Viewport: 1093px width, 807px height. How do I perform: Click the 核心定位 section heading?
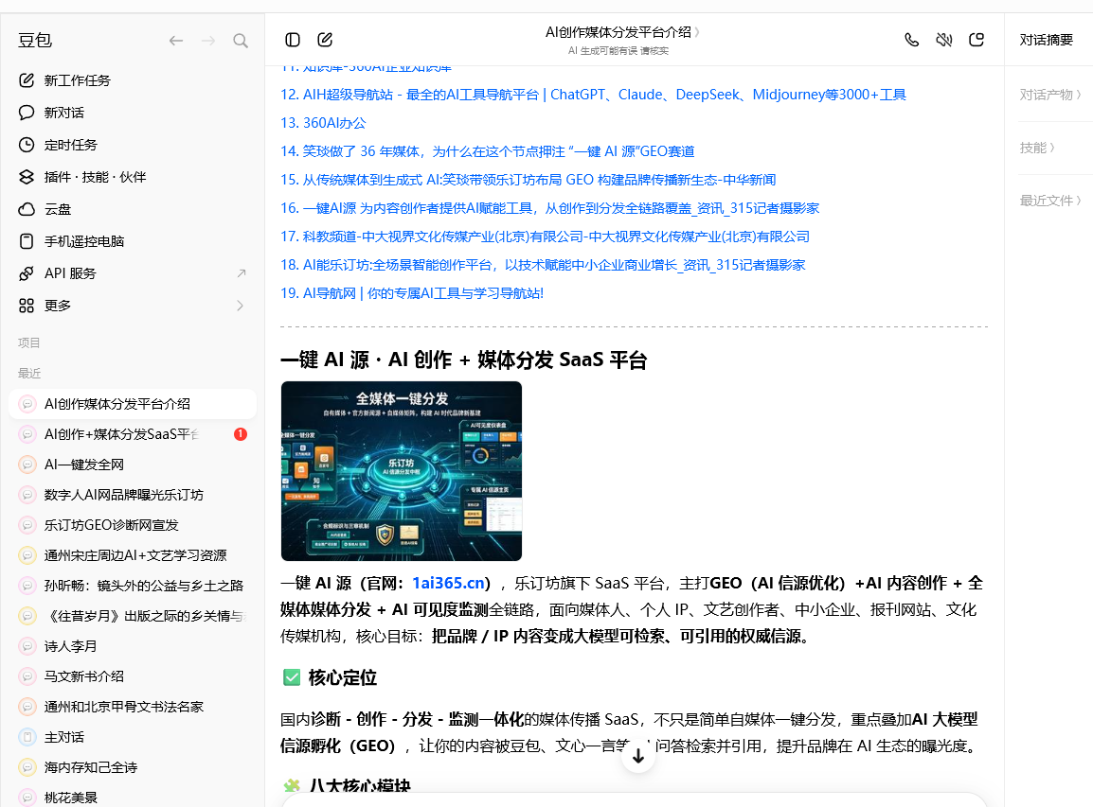(342, 677)
